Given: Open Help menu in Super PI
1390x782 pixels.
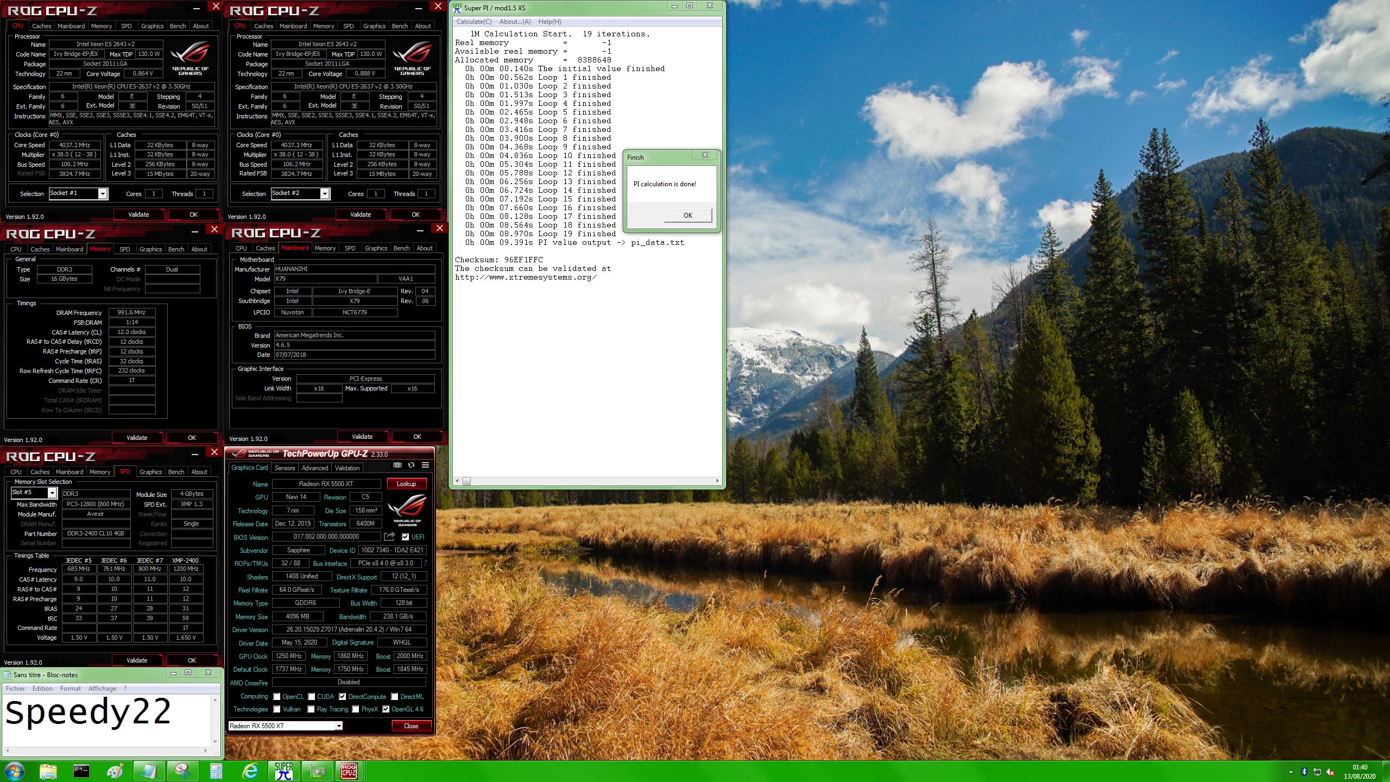Looking at the screenshot, I should pyautogui.click(x=549, y=22).
